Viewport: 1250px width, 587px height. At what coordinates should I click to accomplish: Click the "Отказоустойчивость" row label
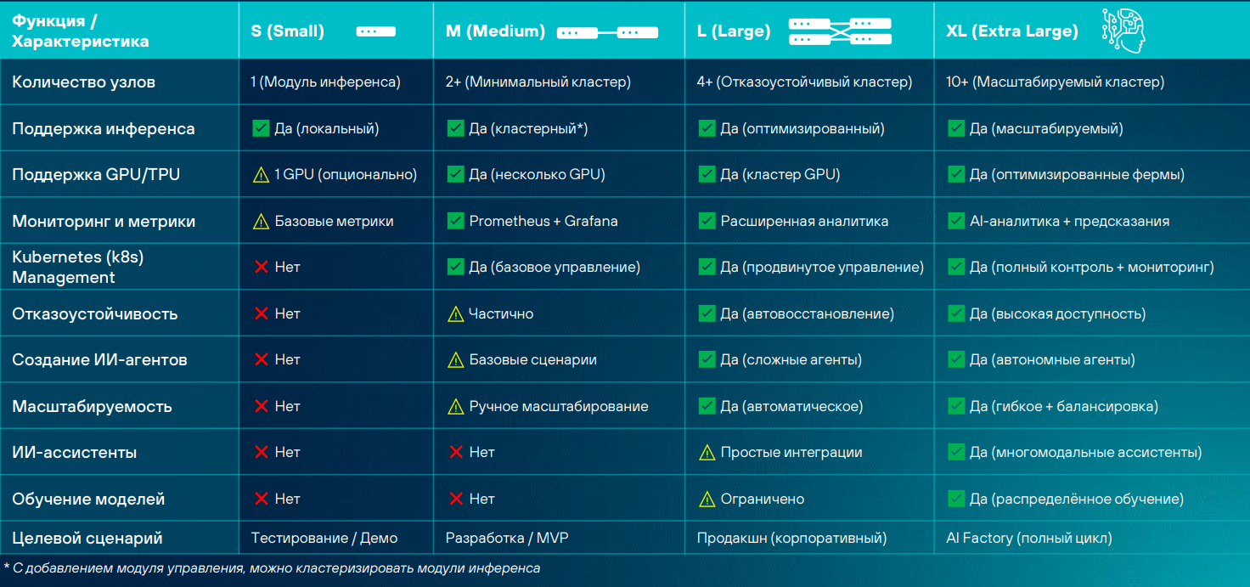(x=95, y=314)
